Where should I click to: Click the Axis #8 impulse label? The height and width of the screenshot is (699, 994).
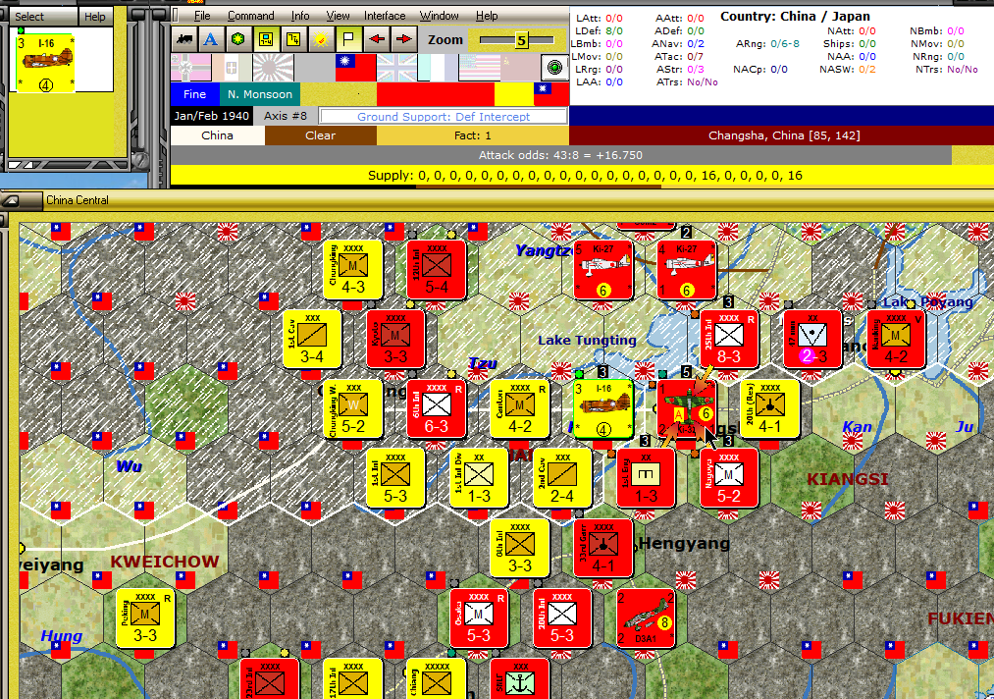pos(286,116)
